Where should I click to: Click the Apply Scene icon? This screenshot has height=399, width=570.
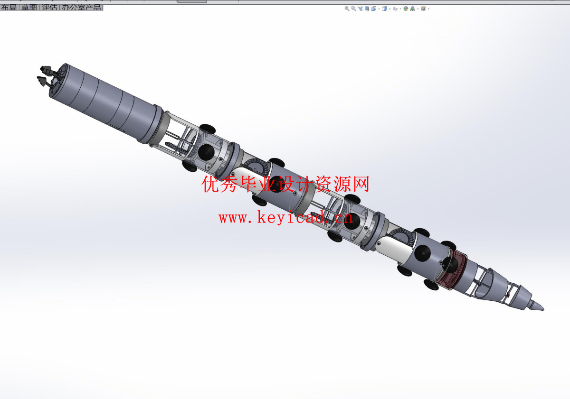tap(412, 9)
